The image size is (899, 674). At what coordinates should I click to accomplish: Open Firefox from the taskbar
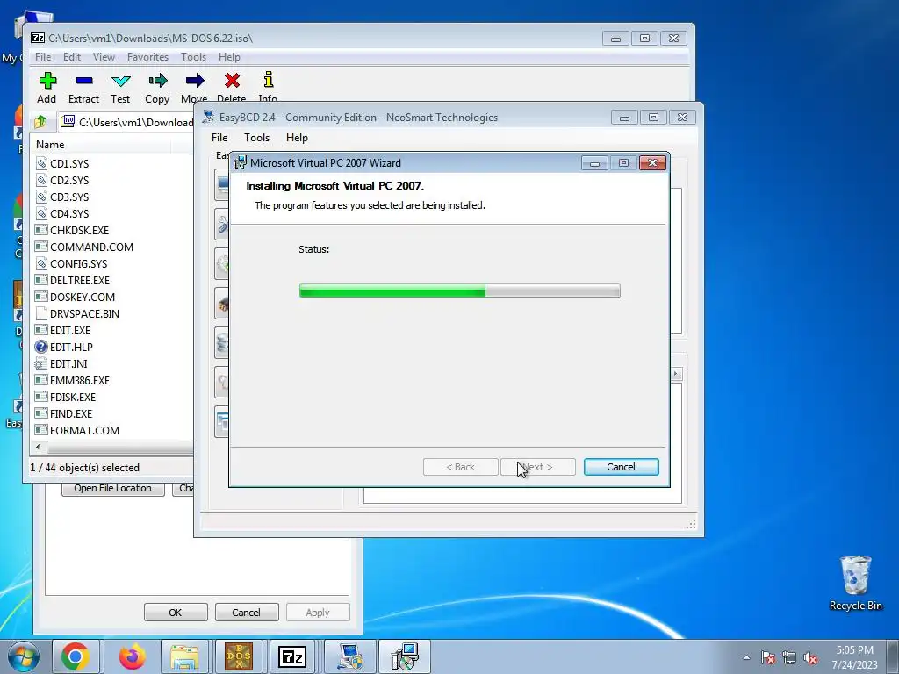click(132, 656)
